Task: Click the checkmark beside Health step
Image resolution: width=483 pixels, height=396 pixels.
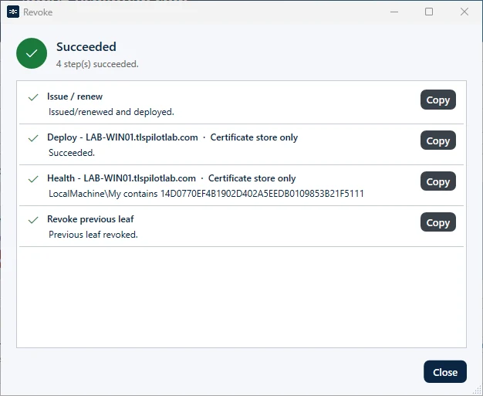Action: tap(33, 179)
